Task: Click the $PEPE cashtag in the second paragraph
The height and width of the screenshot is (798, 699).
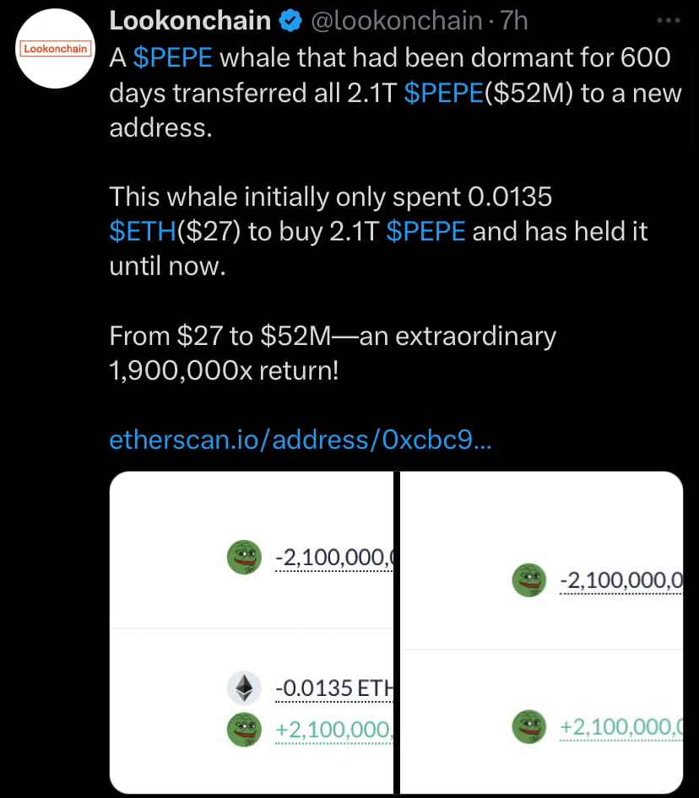Action: click(x=425, y=230)
